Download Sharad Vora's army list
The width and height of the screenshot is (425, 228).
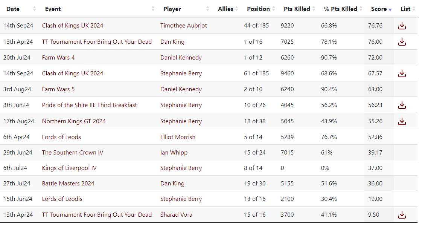(402, 215)
